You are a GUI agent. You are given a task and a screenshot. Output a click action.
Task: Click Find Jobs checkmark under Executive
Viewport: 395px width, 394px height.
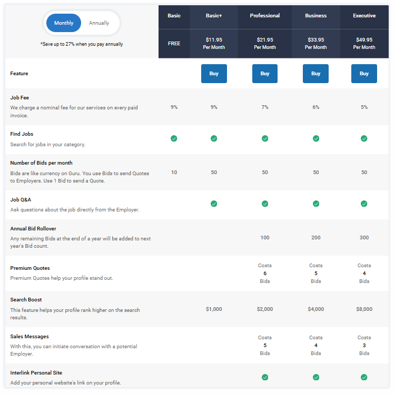pyautogui.click(x=364, y=138)
